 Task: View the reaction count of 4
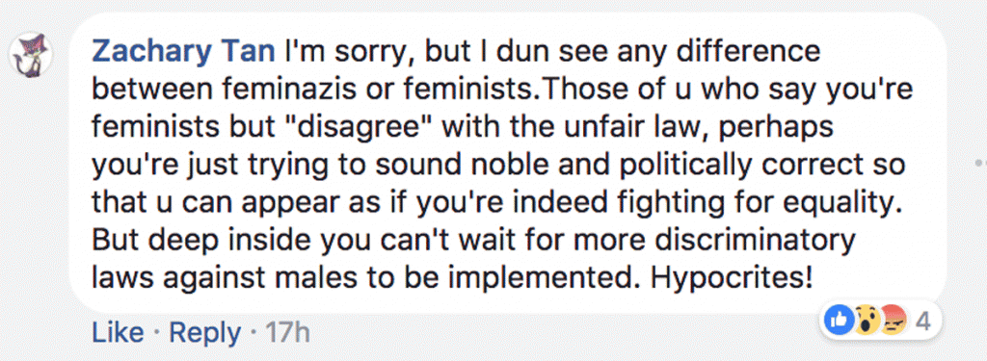(921, 322)
